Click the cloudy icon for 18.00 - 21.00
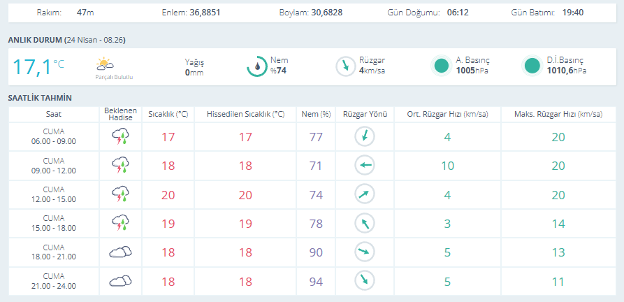 pyautogui.click(x=120, y=252)
